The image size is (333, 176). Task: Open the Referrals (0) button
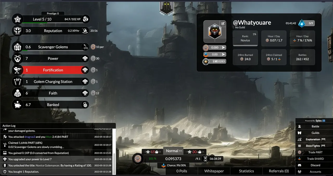(x=279, y=171)
